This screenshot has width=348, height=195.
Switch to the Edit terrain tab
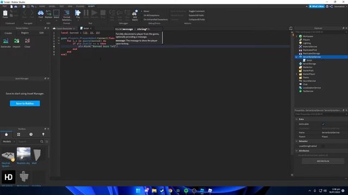pyautogui.click(x=41, y=32)
